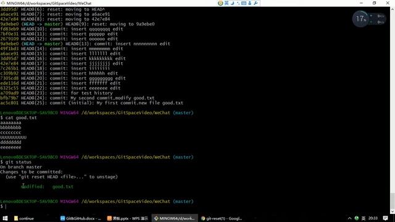The height and width of the screenshot is (222, 395).
Task: Click the 'aaaaaaaa' output line
Action: tap(10, 123)
